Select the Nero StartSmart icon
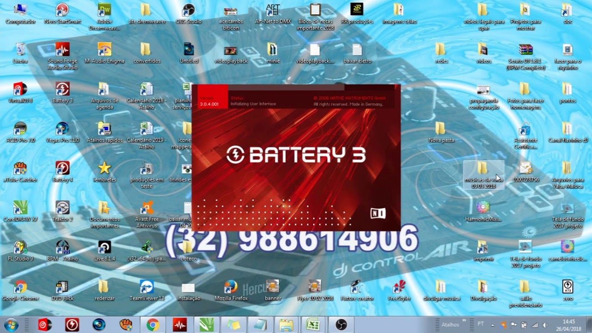This screenshot has width=592, height=333. click(x=62, y=13)
